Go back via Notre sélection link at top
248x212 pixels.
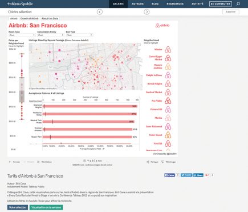click(x=19, y=12)
